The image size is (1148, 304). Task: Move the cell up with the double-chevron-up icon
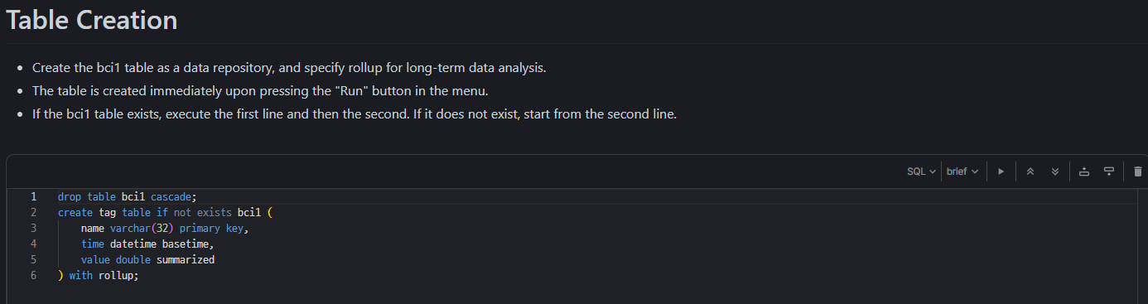pos(1030,171)
